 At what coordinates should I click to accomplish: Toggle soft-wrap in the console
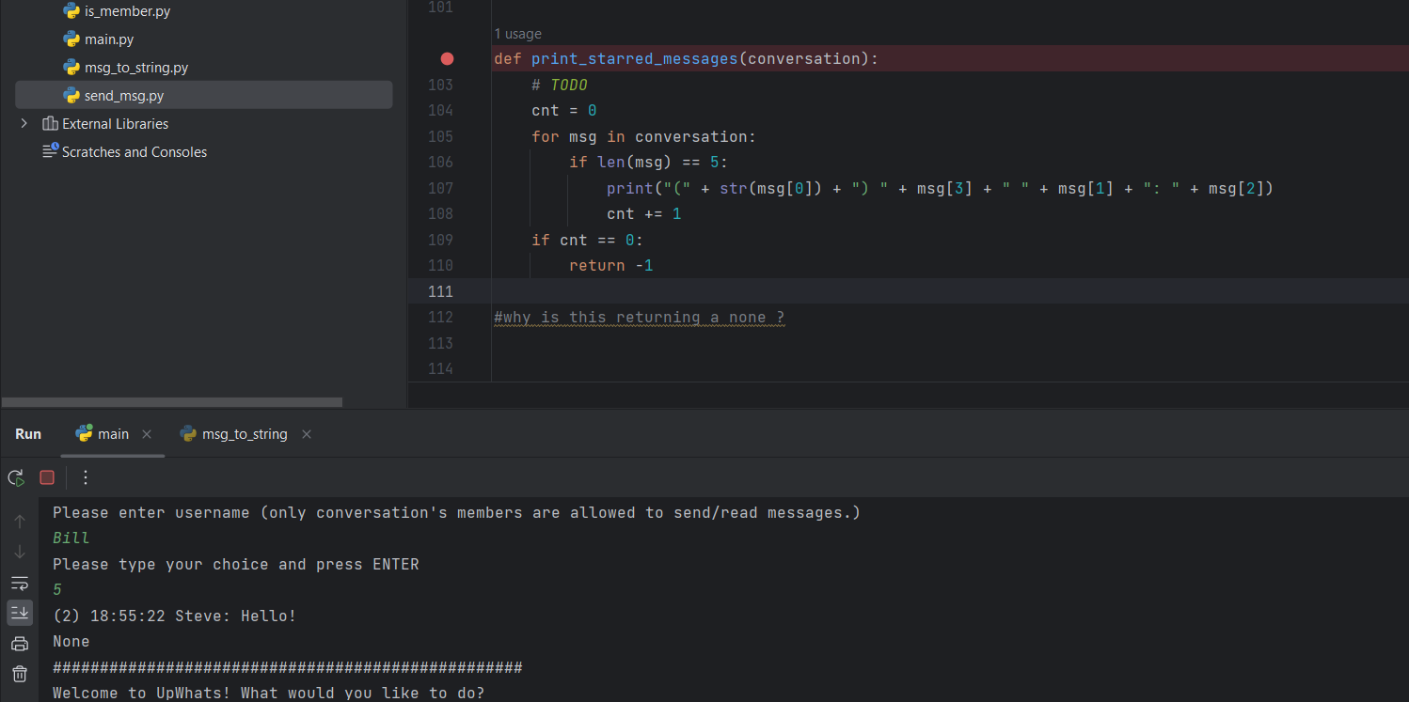tap(20, 583)
